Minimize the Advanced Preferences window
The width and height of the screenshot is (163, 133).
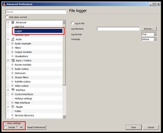pos(151,4)
